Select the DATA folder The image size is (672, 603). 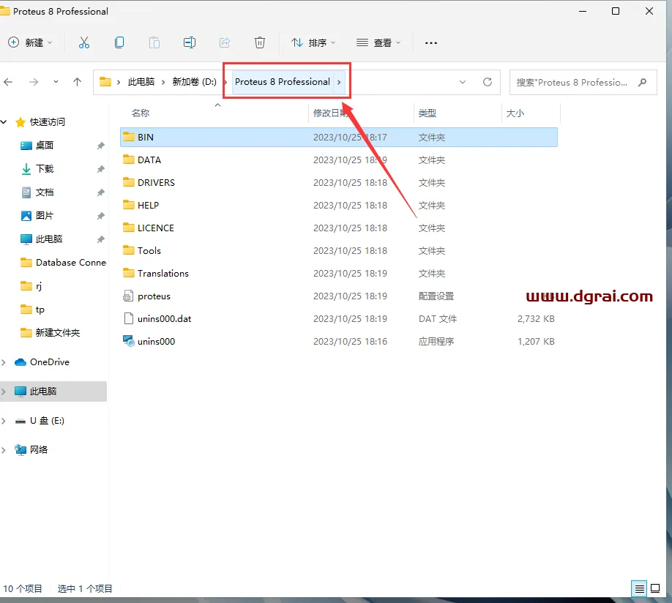[339, 160]
